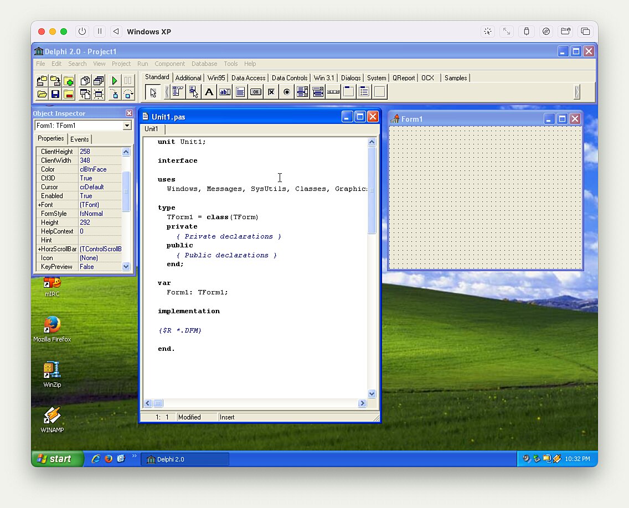Click Add File to Project icon

coord(69,81)
